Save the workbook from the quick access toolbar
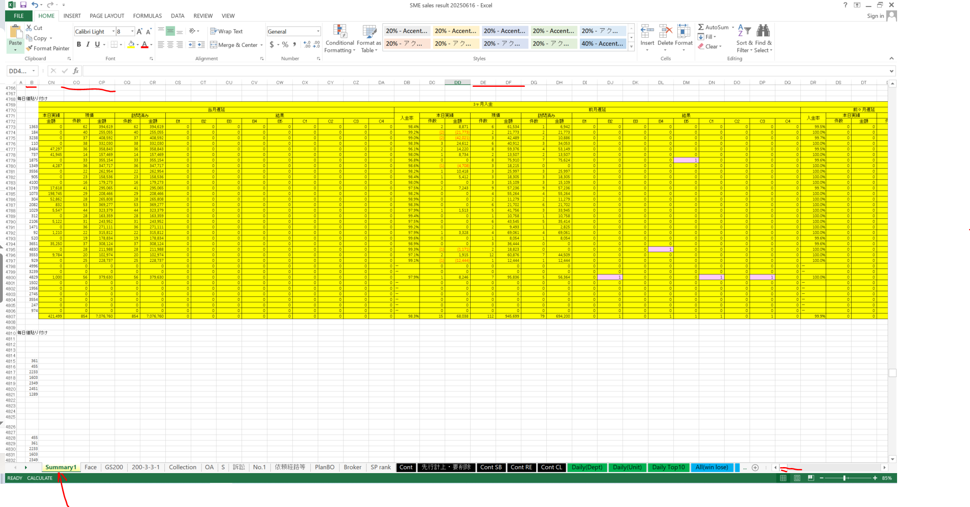The height and width of the screenshot is (507, 970). click(23, 5)
